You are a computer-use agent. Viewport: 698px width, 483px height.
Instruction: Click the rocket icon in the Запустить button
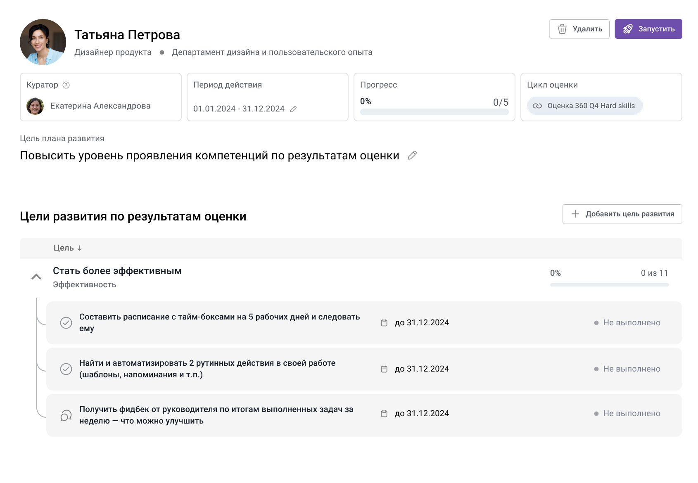(628, 29)
